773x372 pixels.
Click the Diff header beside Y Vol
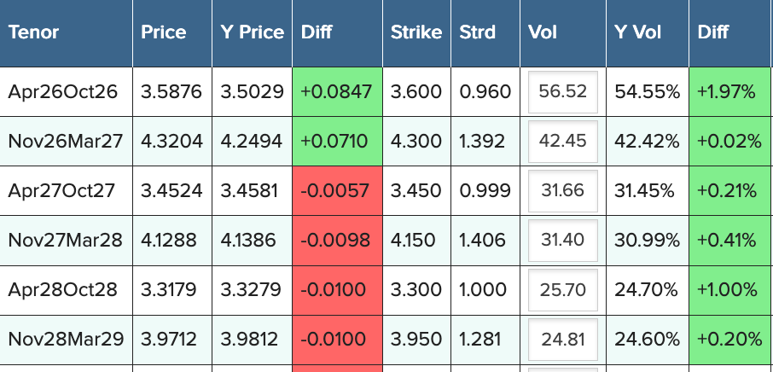coord(713,32)
